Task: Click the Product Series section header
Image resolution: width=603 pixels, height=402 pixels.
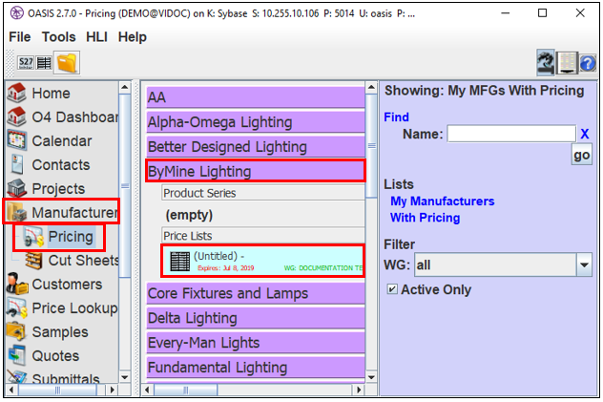Action: point(263,193)
